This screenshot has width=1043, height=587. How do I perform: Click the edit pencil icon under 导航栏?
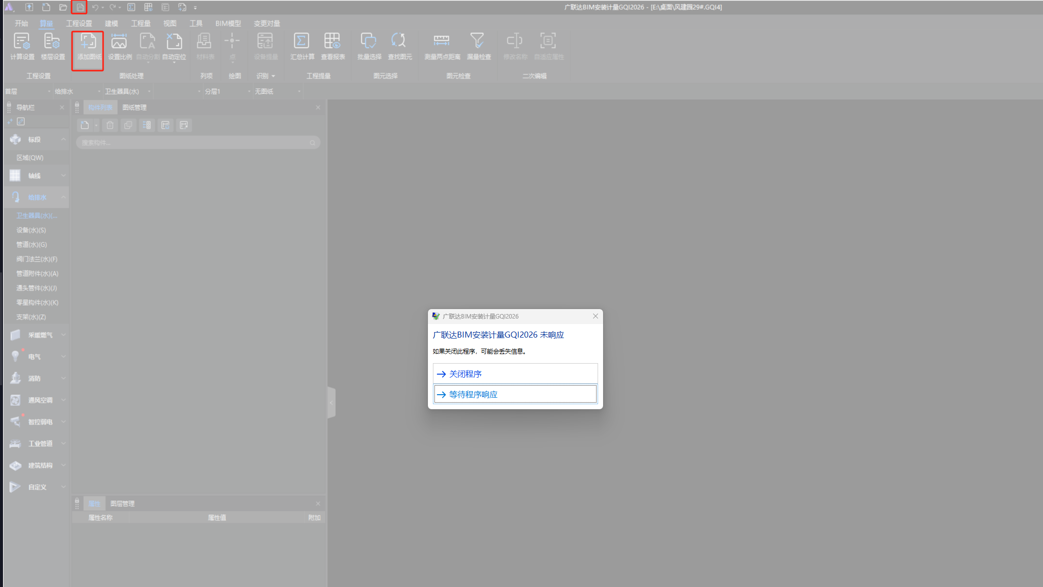(x=21, y=121)
